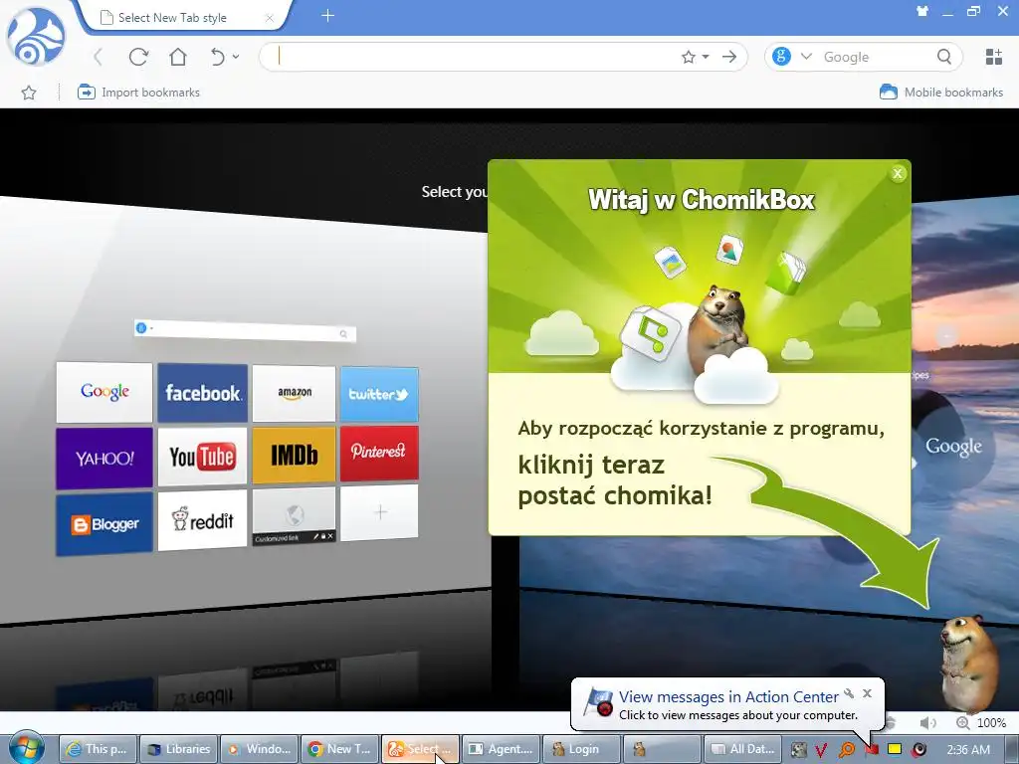Click the Pinterest speed dial tile
Screen dimensions: 1019x764
click(x=379, y=453)
